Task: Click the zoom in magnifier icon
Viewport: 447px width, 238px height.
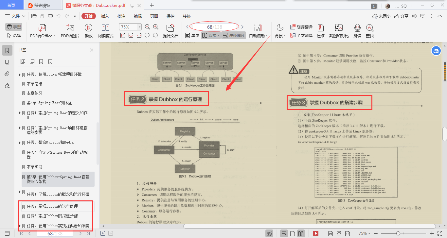Action: [156, 27]
